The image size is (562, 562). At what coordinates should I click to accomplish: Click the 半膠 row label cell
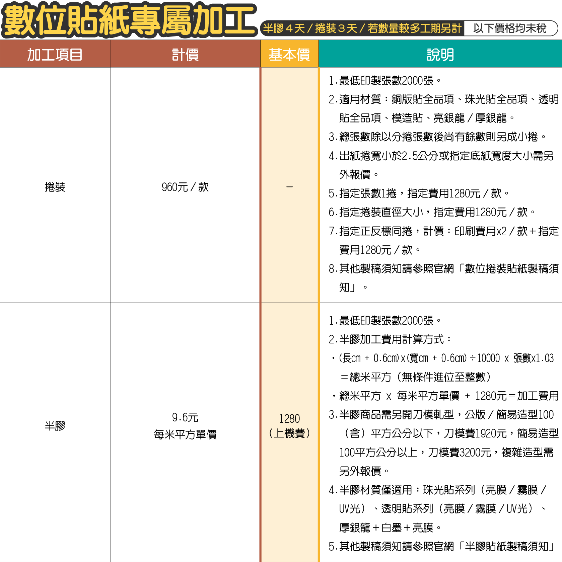click(x=55, y=426)
